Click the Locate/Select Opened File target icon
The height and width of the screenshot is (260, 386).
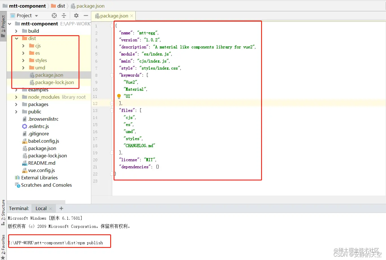click(x=54, y=16)
